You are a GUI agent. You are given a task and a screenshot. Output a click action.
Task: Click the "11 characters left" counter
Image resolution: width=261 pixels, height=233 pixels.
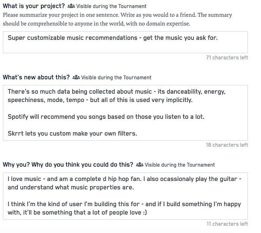(x=227, y=224)
